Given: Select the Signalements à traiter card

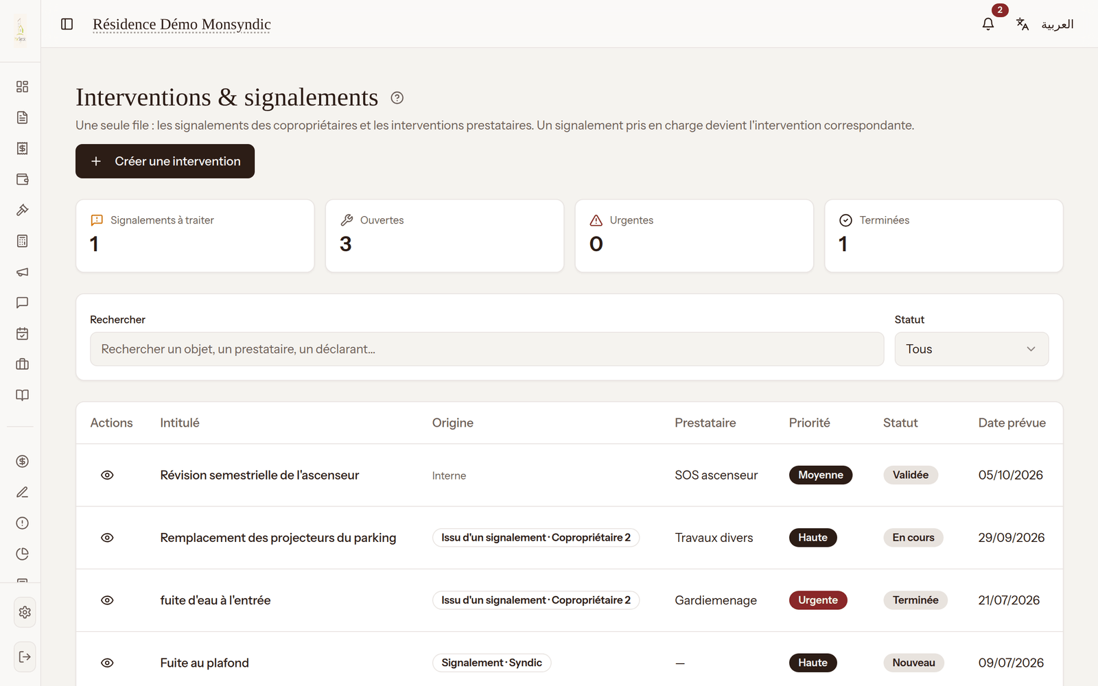Looking at the screenshot, I should (195, 236).
